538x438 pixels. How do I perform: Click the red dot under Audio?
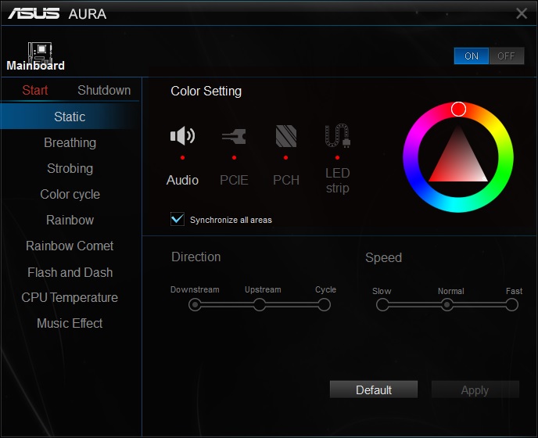point(182,157)
